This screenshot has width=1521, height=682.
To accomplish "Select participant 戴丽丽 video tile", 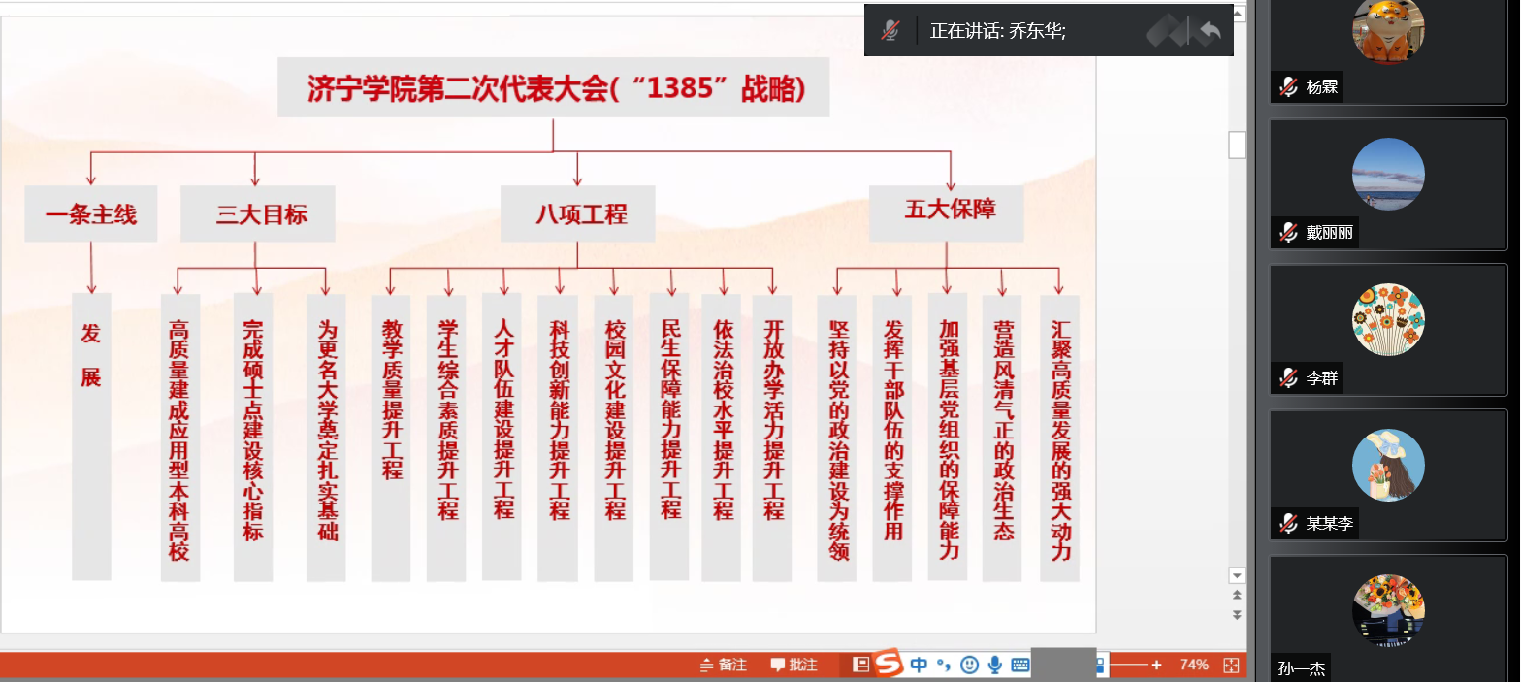I will tap(1388, 184).
